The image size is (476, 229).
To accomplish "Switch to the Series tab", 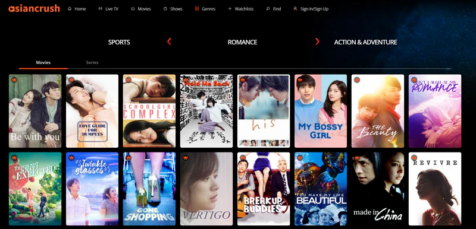I will 92,63.
